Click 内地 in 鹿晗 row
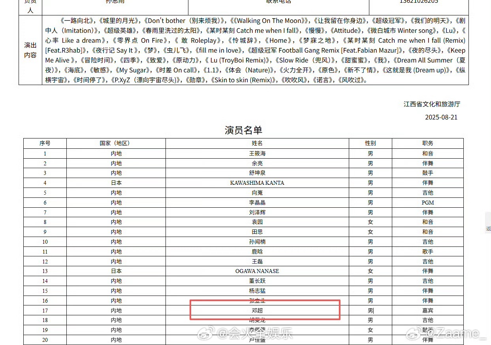 pyautogui.click(x=116, y=252)
